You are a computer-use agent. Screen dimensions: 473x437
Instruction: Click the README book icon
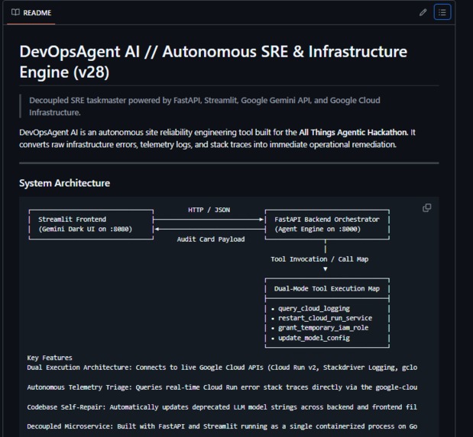(15, 12)
